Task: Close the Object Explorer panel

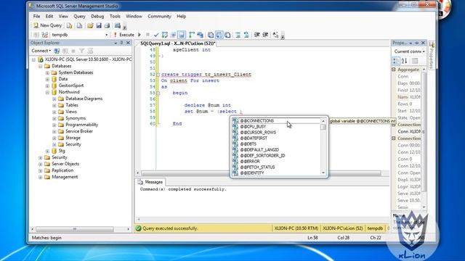Action: point(128,43)
